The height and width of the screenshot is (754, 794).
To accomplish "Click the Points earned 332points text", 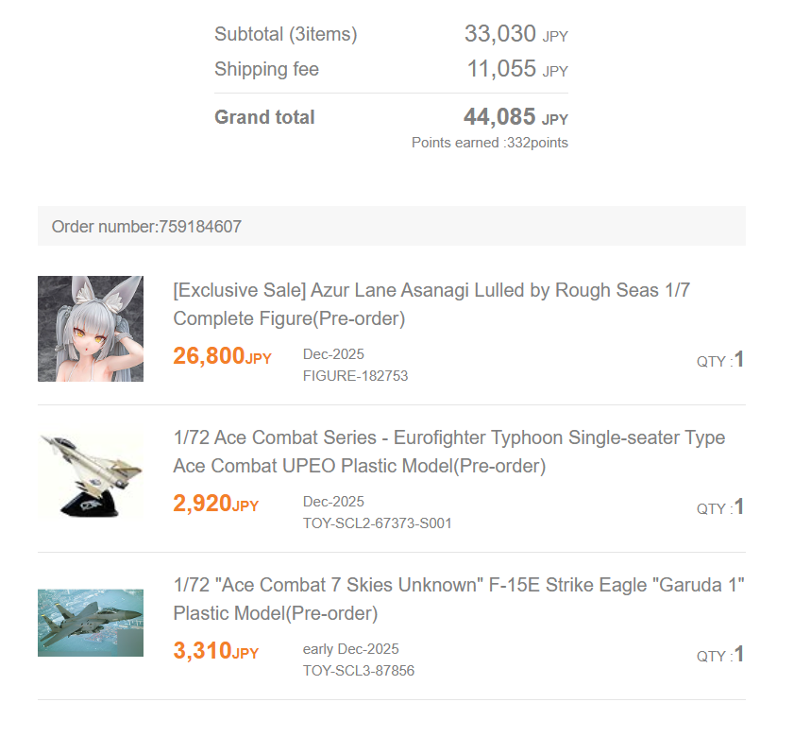I will (x=489, y=143).
